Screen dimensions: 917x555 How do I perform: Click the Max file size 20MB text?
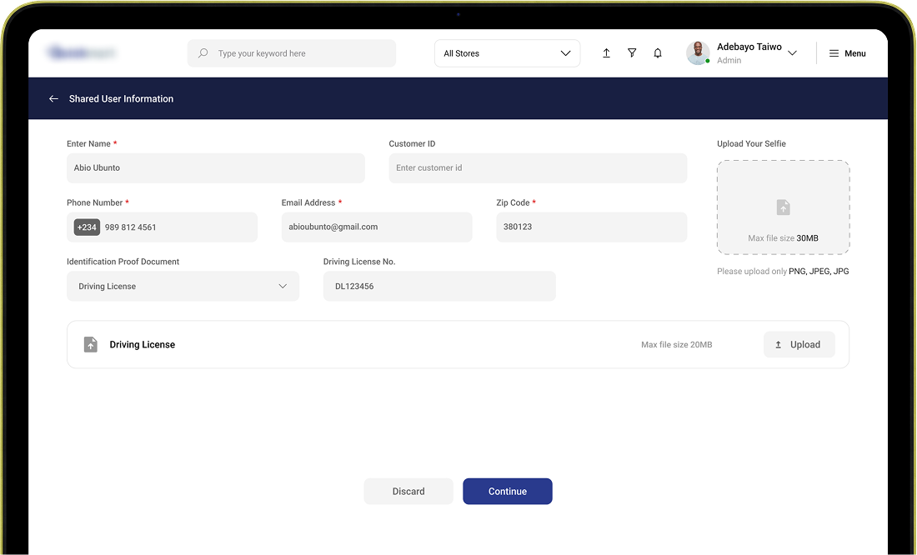(677, 344)
